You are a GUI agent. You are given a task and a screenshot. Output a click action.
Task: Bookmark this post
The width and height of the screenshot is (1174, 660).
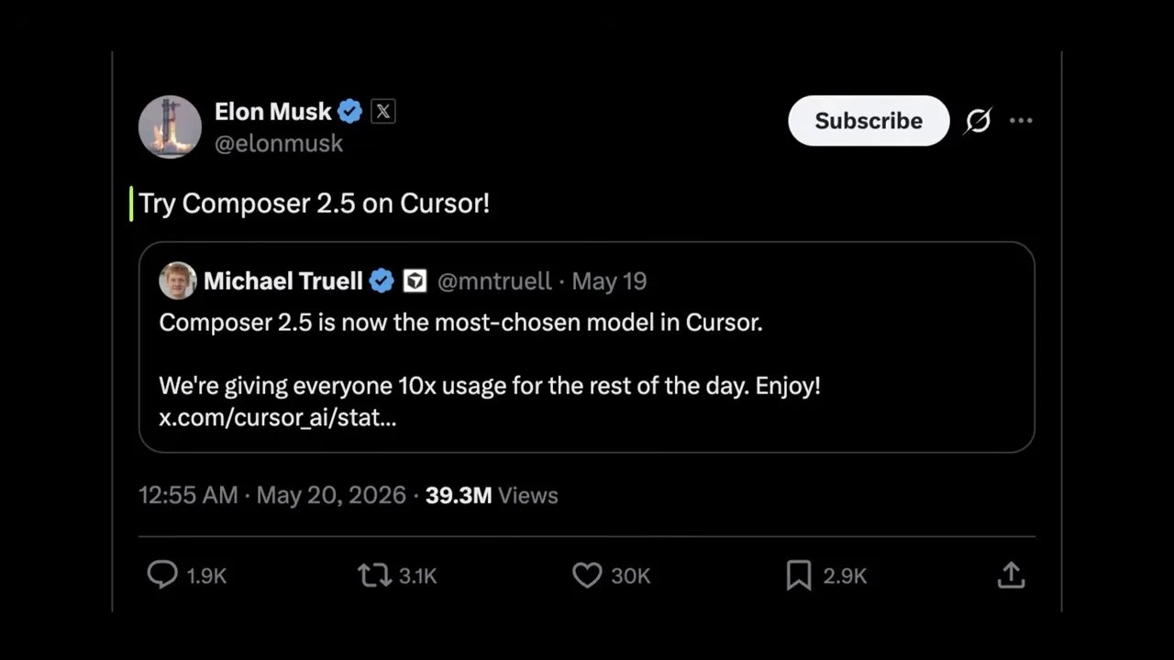pos(799,575)
